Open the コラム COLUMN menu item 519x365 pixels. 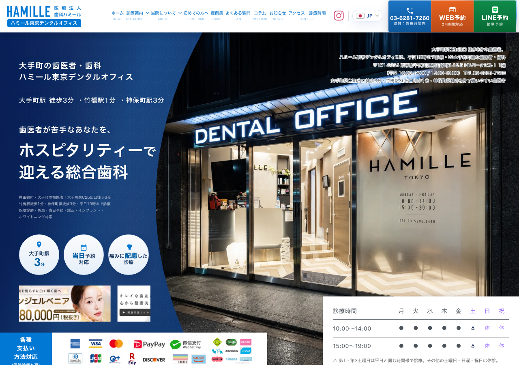coord(260,15)
